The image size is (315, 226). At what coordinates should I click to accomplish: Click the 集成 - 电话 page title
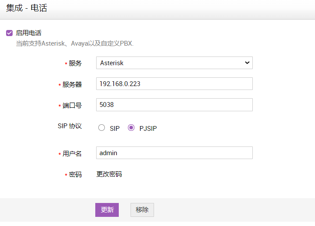click(27, 8)
